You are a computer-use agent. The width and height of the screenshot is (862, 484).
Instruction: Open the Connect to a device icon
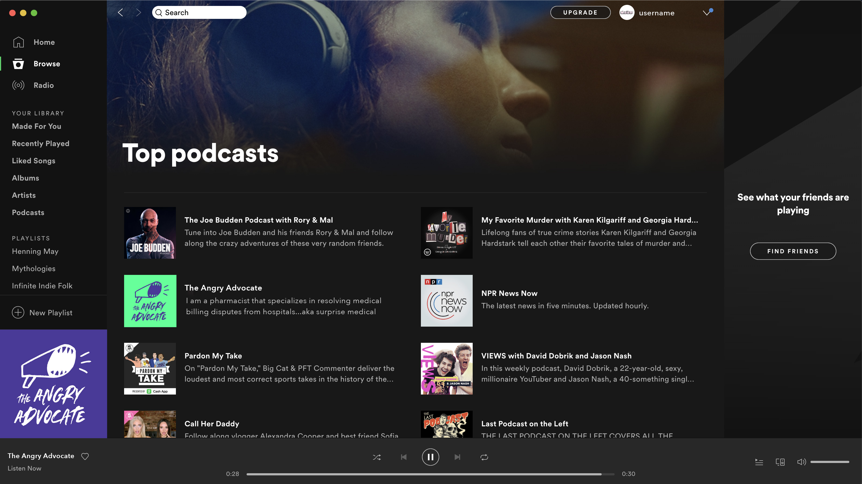click(780, 462)
